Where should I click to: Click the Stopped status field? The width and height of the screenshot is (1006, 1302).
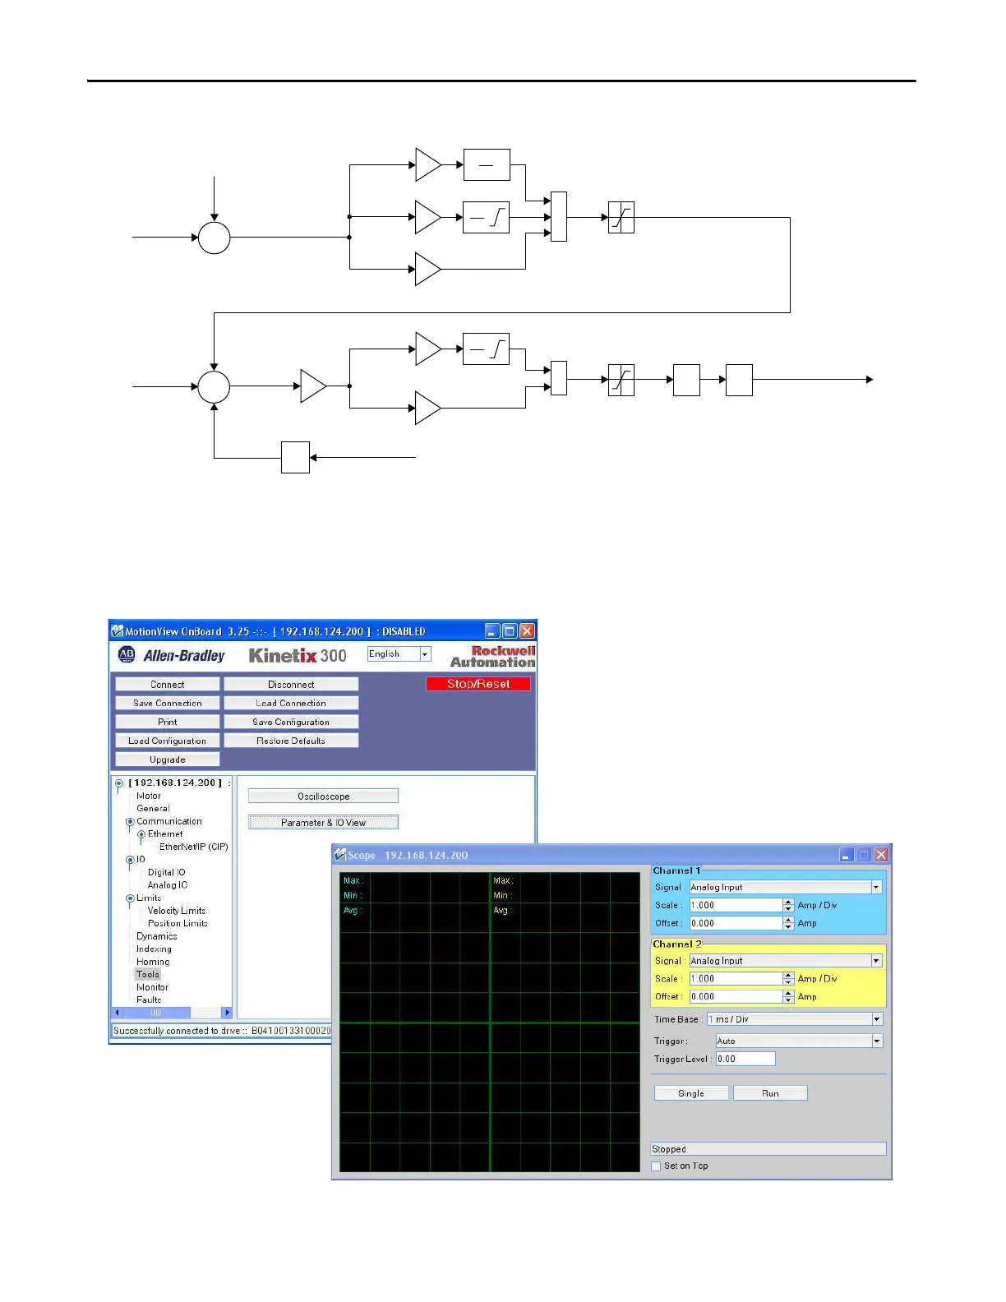coord(768,1149)
